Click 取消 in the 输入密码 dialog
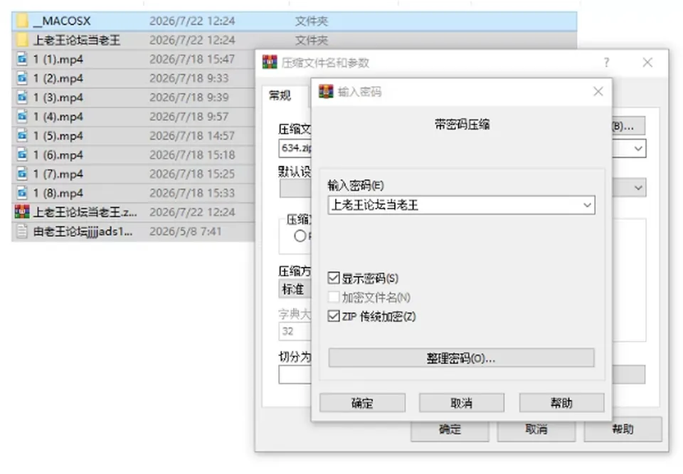The height and width of the screenshot is (474, 683). 462,403
